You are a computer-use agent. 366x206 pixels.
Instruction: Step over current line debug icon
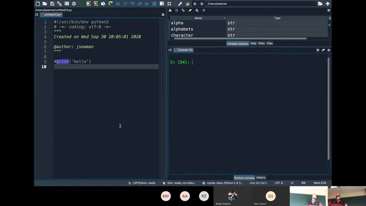[x=125, y=3]
